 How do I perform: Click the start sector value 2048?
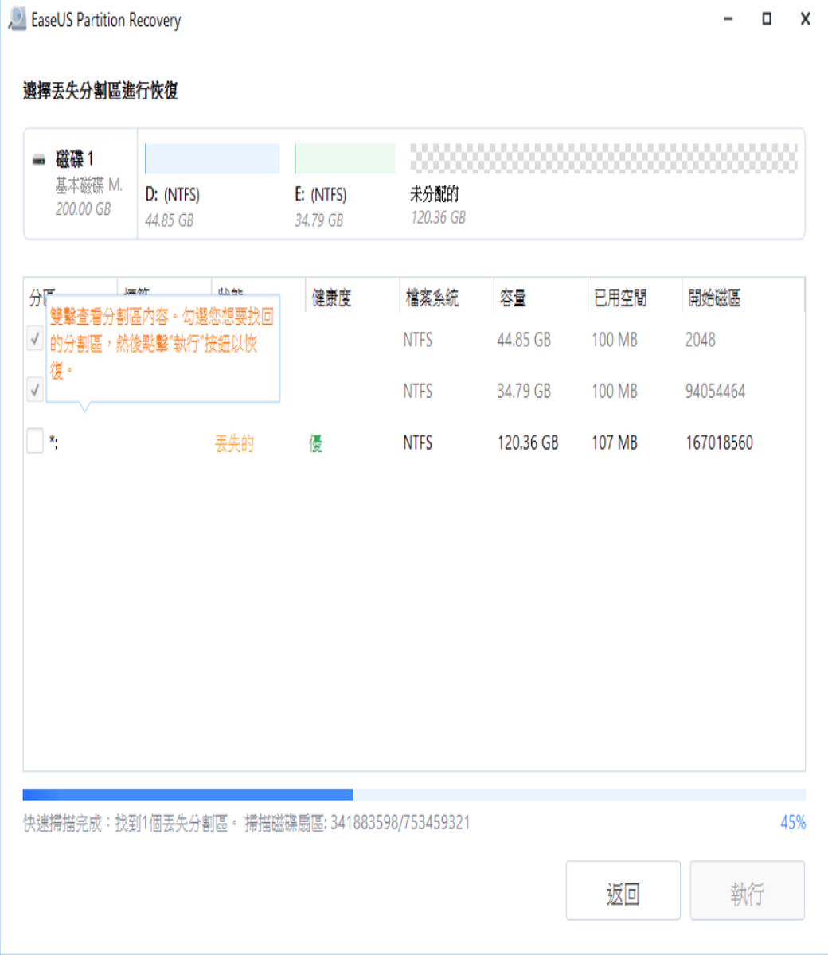[x=701, y=340]
